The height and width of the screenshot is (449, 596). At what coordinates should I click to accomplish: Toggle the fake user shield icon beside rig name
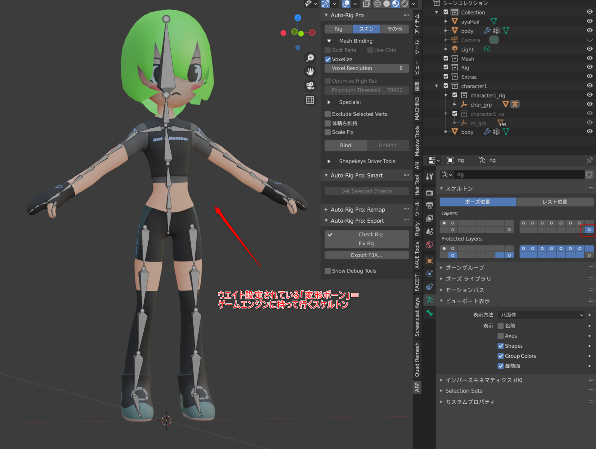tap(589, 175)
